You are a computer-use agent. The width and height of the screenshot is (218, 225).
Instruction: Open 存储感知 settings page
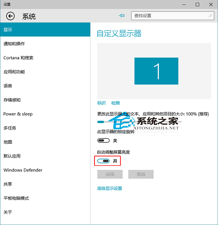12,100
